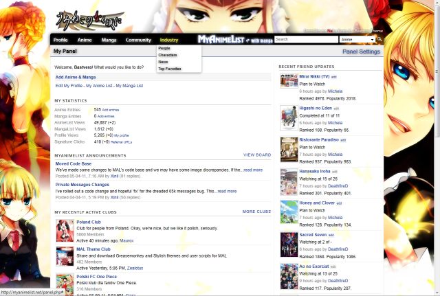Open the Profile menu

[x=60, y=40]
